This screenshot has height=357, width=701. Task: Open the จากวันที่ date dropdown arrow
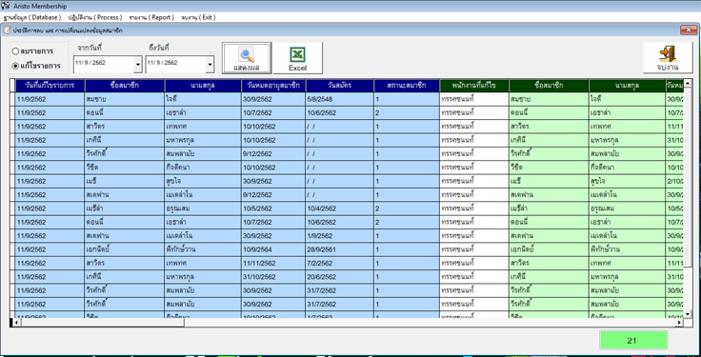pos(138,66)
